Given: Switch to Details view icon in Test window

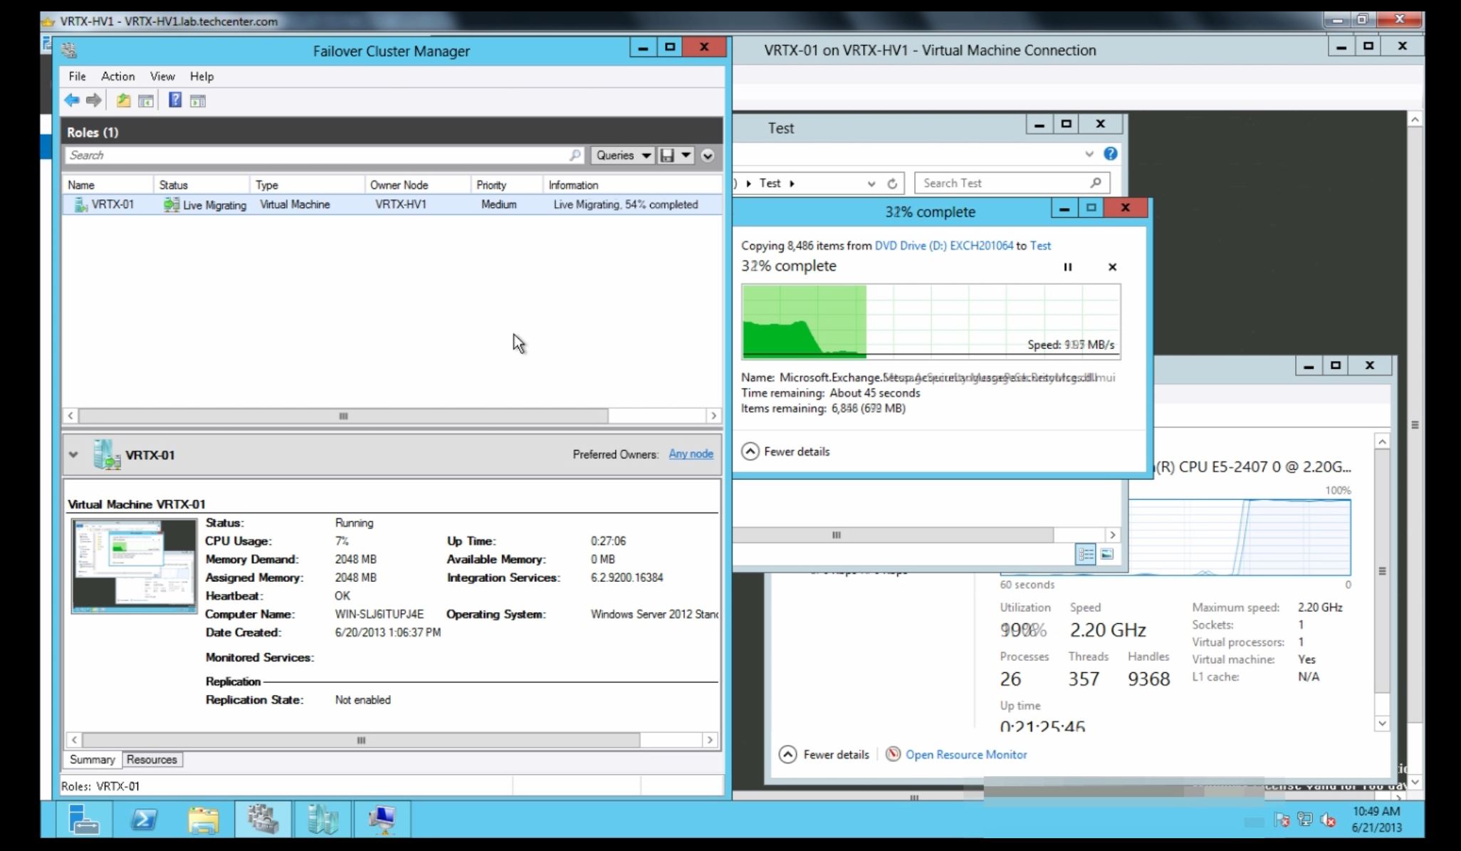Looking at the screenshot, I should pyautogui.click(x=1085, y=554).
